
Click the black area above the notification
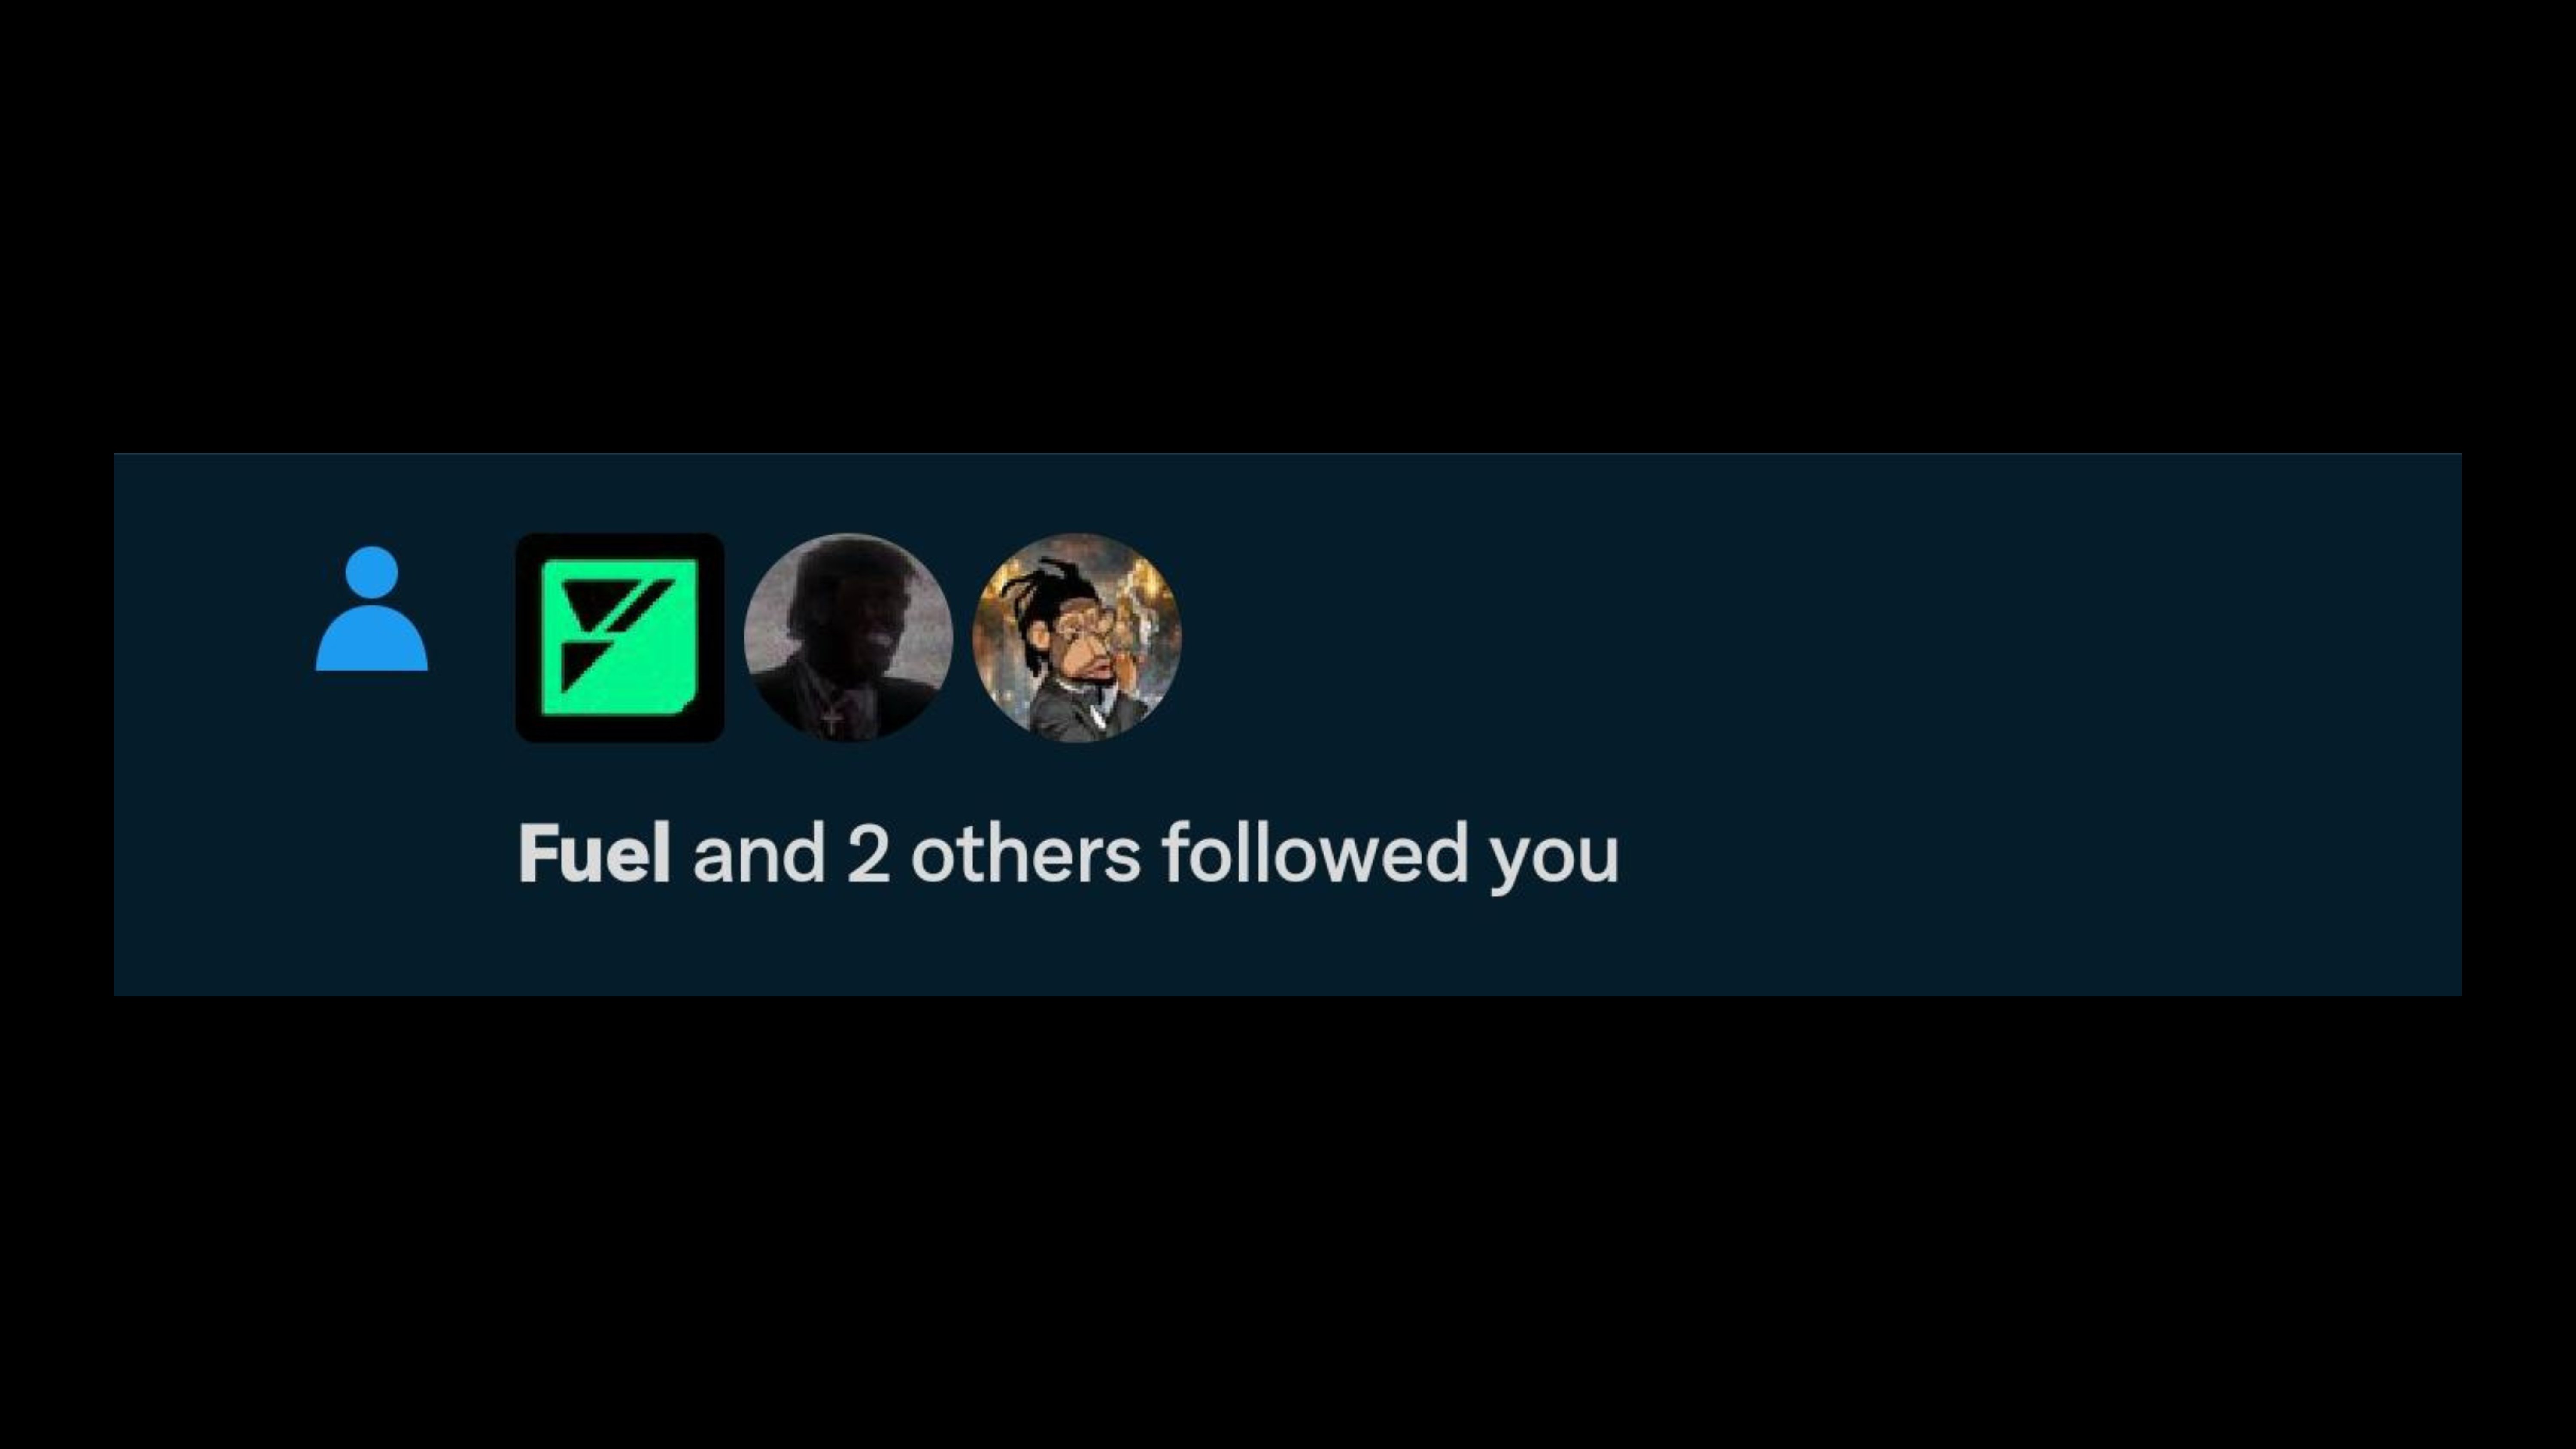coord(1288,225)
